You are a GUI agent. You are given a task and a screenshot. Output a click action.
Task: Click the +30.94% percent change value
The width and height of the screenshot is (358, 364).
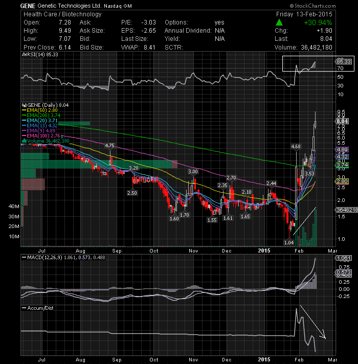tap(318, 22)
